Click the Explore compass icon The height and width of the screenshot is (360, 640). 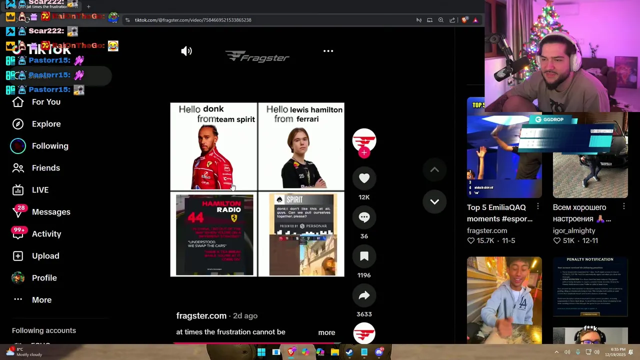(x=18, y=124)
